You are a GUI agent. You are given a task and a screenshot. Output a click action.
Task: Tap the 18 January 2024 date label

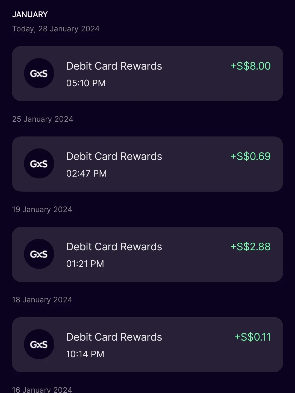(42, 300)
